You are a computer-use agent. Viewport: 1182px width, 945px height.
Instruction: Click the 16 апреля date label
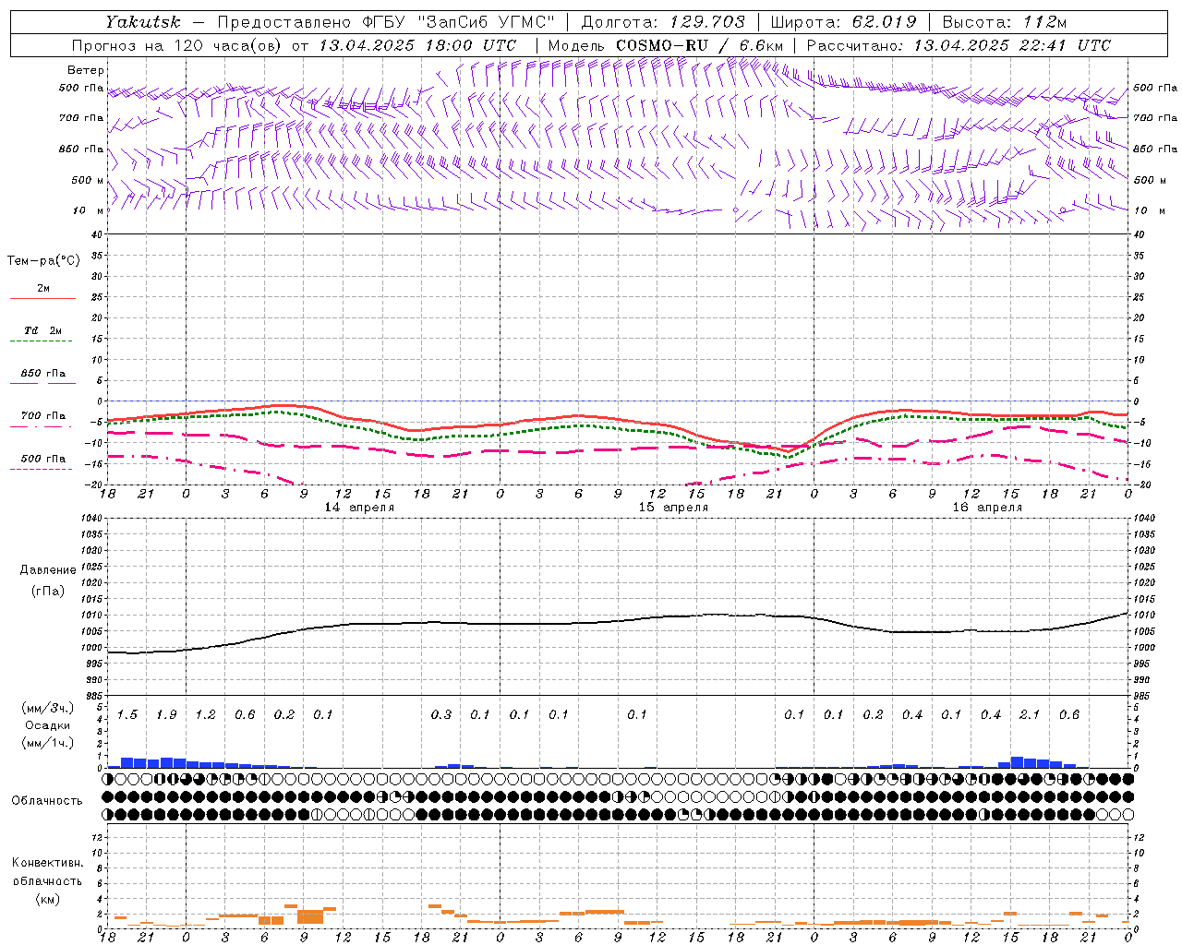pyautogui.click(x=987, y=508)
